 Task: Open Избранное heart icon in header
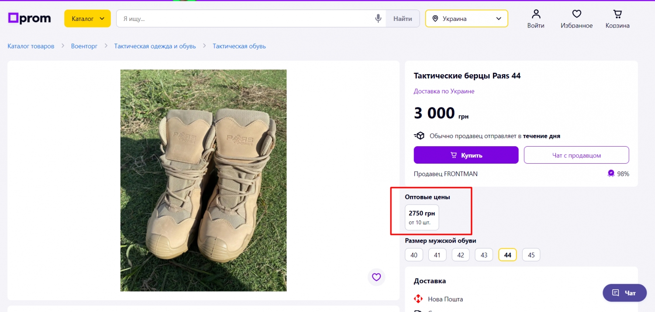(x=576, y=14)
